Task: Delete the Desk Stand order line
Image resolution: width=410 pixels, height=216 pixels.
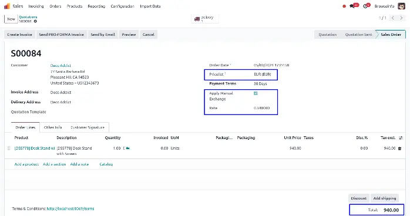Action: tap(399, 148)
